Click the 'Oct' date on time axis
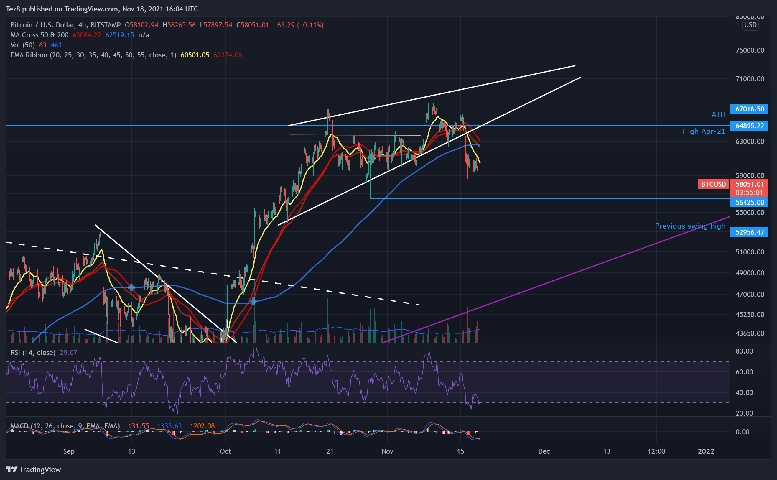Viewport: 777px width, 480px height. point(225,451)
